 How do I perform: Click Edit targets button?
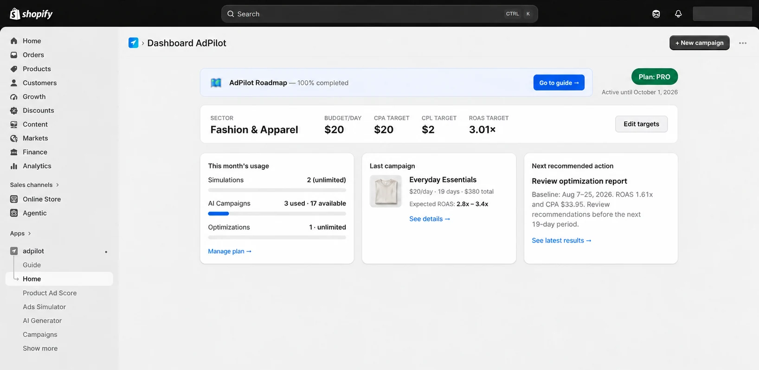click(642, 124)
